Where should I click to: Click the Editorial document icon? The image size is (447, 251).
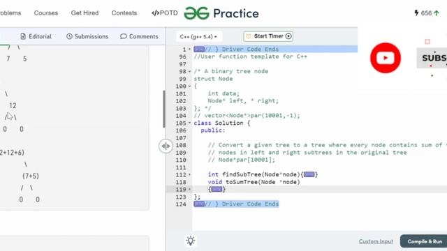click(x=23, y=36)
